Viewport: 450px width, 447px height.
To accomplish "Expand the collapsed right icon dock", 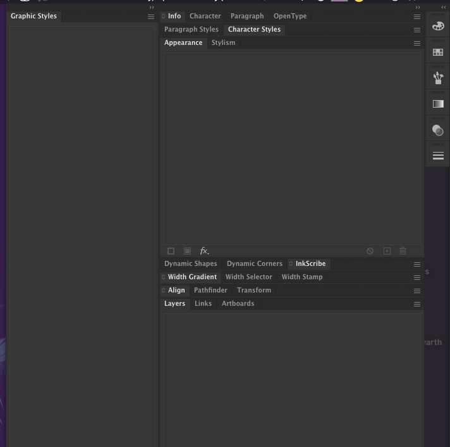I will pos(444,8).
